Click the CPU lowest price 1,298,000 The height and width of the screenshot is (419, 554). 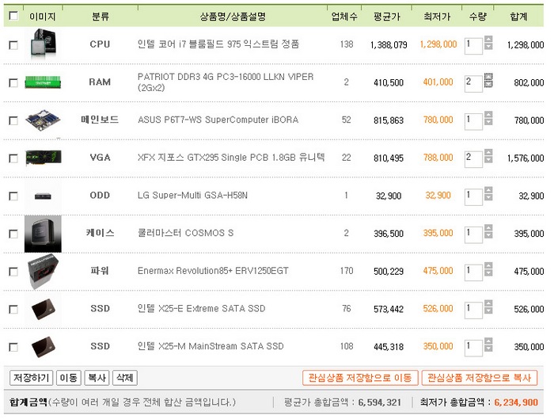438,44
